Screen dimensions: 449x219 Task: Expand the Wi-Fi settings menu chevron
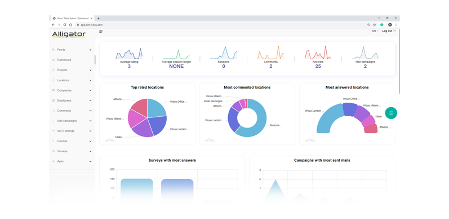tap(91, 131)
